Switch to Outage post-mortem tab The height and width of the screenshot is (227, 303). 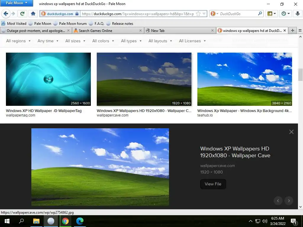pos(36,30)
